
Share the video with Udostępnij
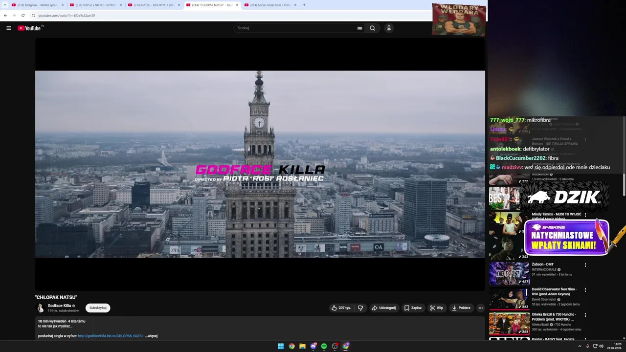pyautogui.click(x=384, y=308)
